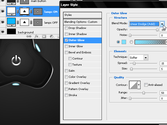This screenshot has width=167, height=125.
Task: Click first chain link icon on lamps OFF
Action: (x=18, y=22)
